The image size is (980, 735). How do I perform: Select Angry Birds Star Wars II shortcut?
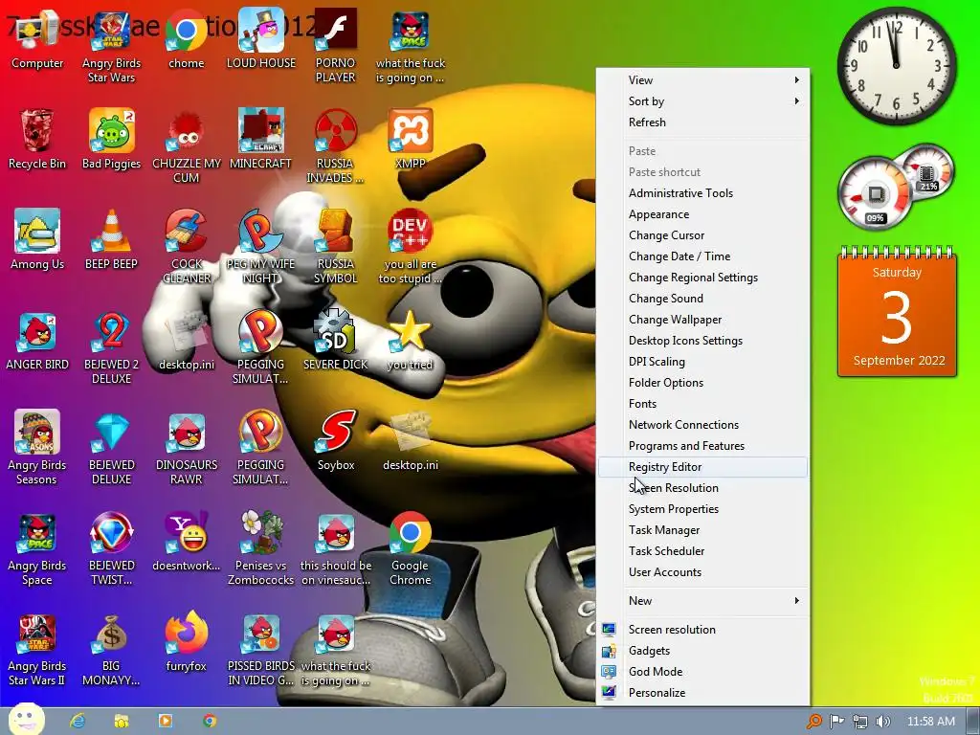point(37,650)
